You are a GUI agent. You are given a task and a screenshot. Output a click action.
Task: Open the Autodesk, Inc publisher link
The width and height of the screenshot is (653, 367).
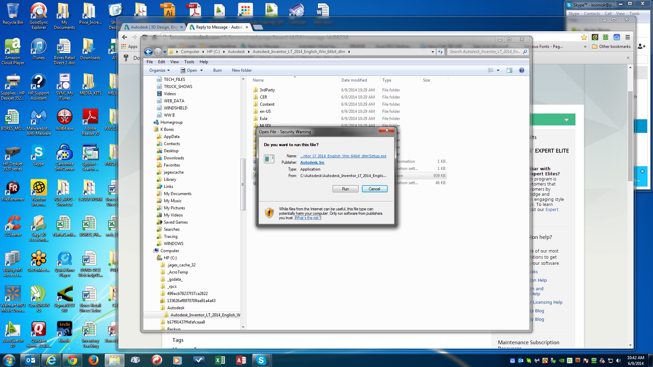[x=312, y=162]
